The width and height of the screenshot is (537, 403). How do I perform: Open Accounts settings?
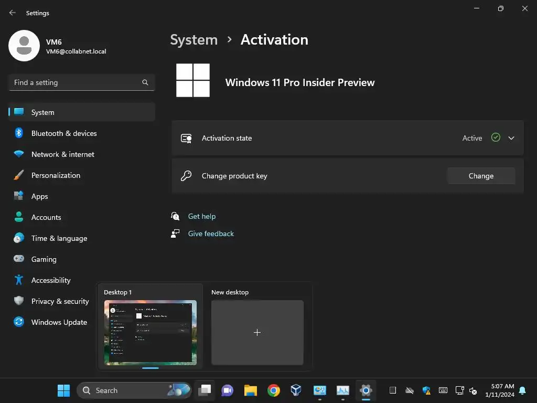(x=81, y=217)
